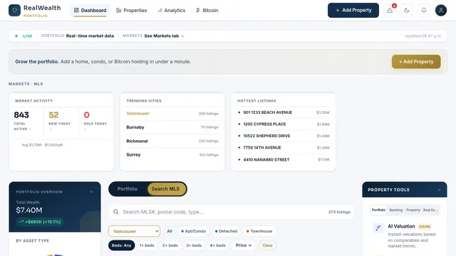The image size is (456, 256).
Task: Open Richmond in Trending Cities
Action: tap(172, 141)
